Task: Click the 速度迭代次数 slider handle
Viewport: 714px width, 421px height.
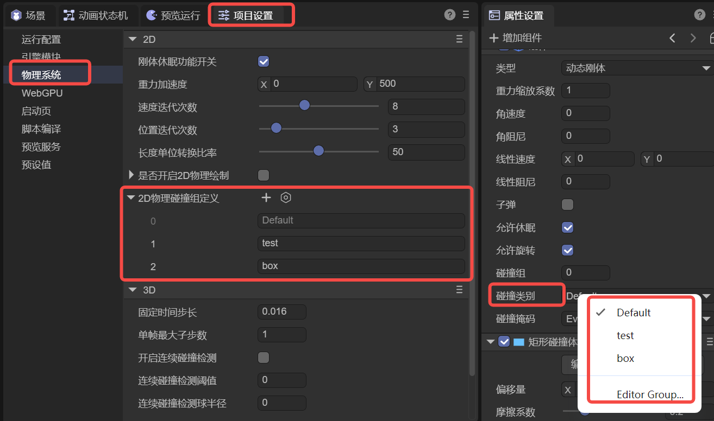Action: click(304, 105)
